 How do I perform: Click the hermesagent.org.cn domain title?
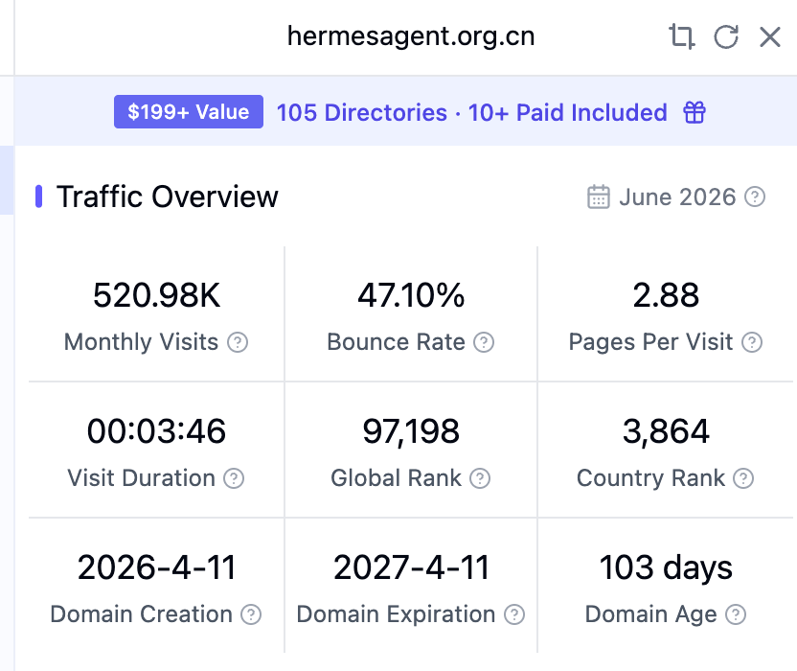pos(411,36)
